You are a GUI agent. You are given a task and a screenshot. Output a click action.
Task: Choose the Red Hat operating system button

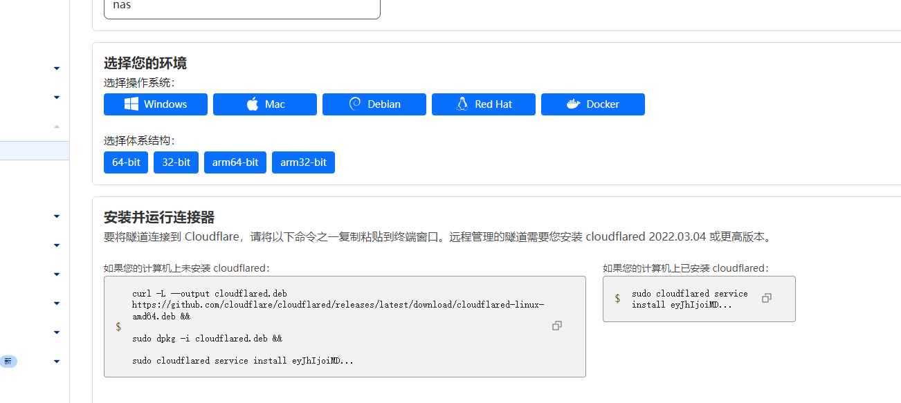pyautogui.click(x=483, y=104)
